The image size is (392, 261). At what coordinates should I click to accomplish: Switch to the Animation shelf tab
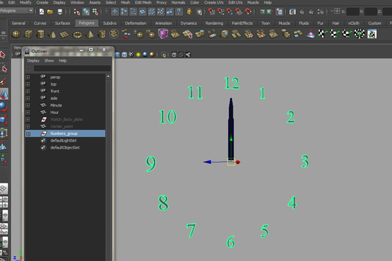tap(163, 23)
